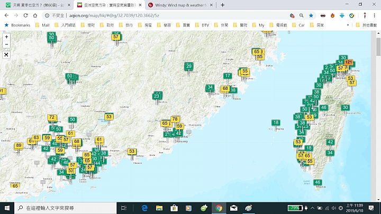Click the green 46 marker in southern Taiwan
The height and width of the screenshot is (214, 381).
(x=317, y=182)
